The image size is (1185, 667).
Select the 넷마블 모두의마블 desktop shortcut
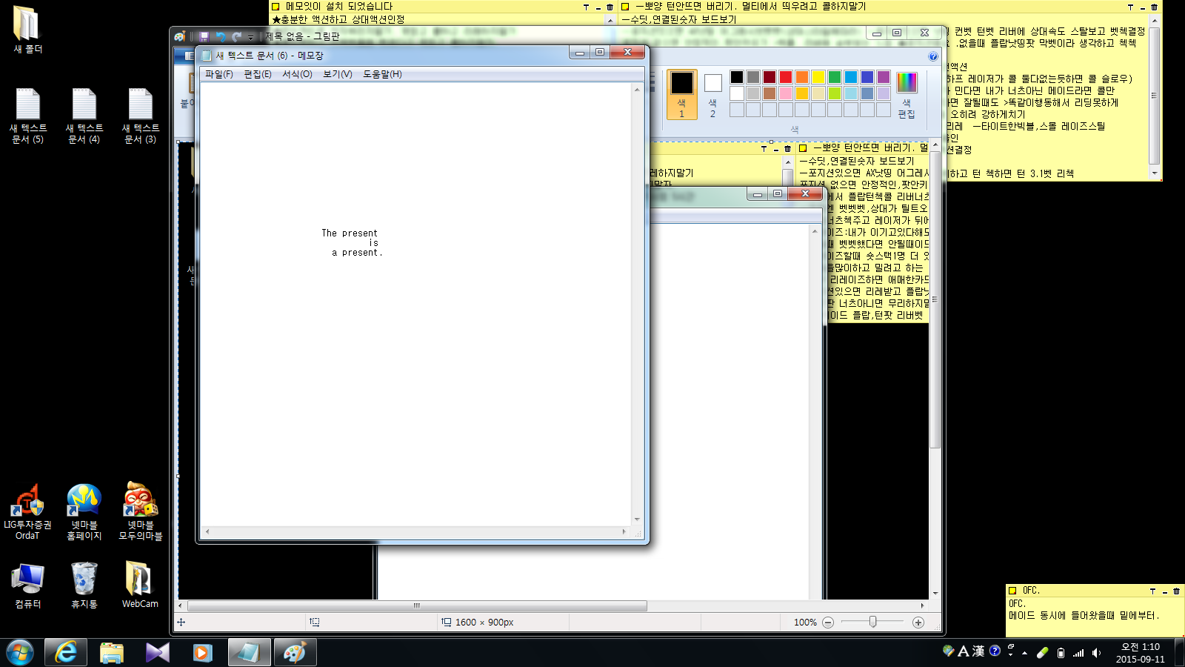141,511
